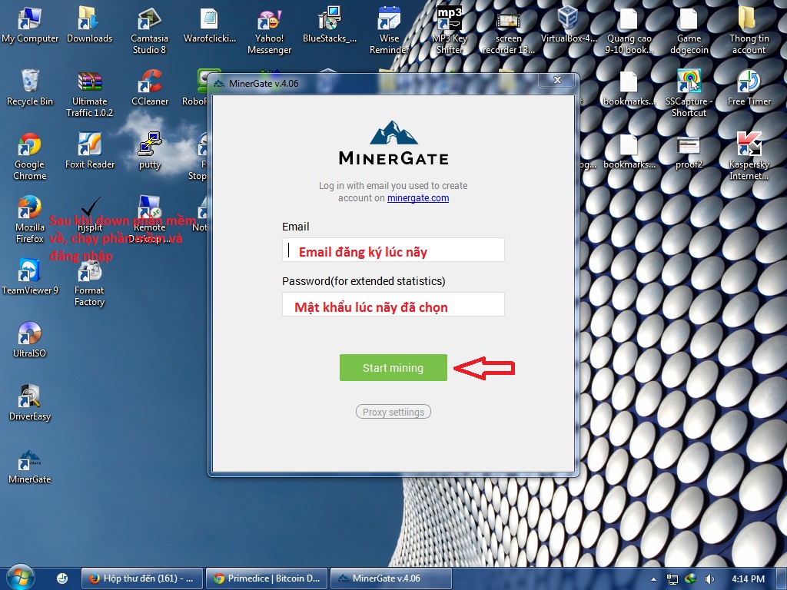Switch to Primedice Chrome taskbar button
The image size is (787, 590).
click(267, 578)
